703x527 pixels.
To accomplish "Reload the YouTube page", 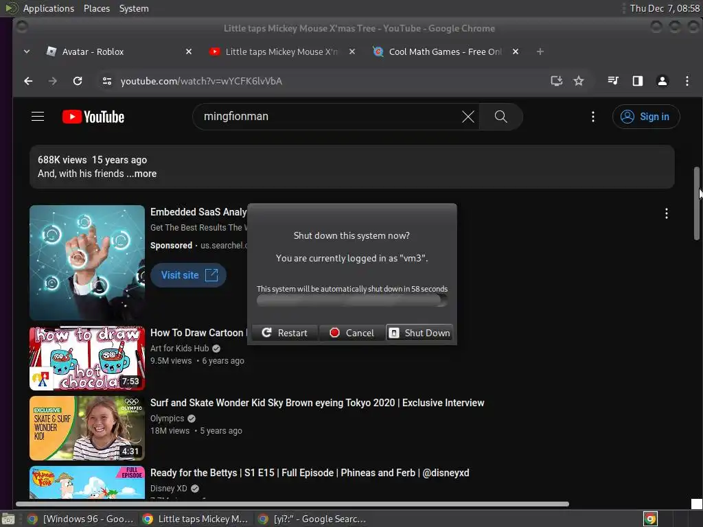I will (78, 81).
